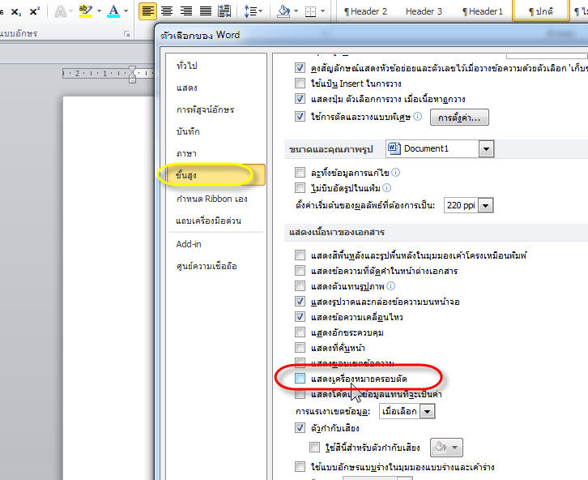This screenshot has width=588, height=480.
Task: Show info for discard editing data
Action: point(395,172)
